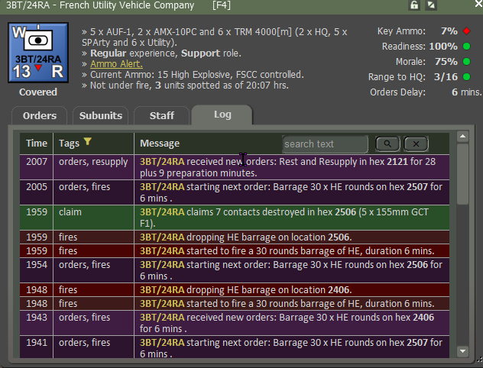Select the 2005 barrage on hex 2507 row

click(235, 192)
